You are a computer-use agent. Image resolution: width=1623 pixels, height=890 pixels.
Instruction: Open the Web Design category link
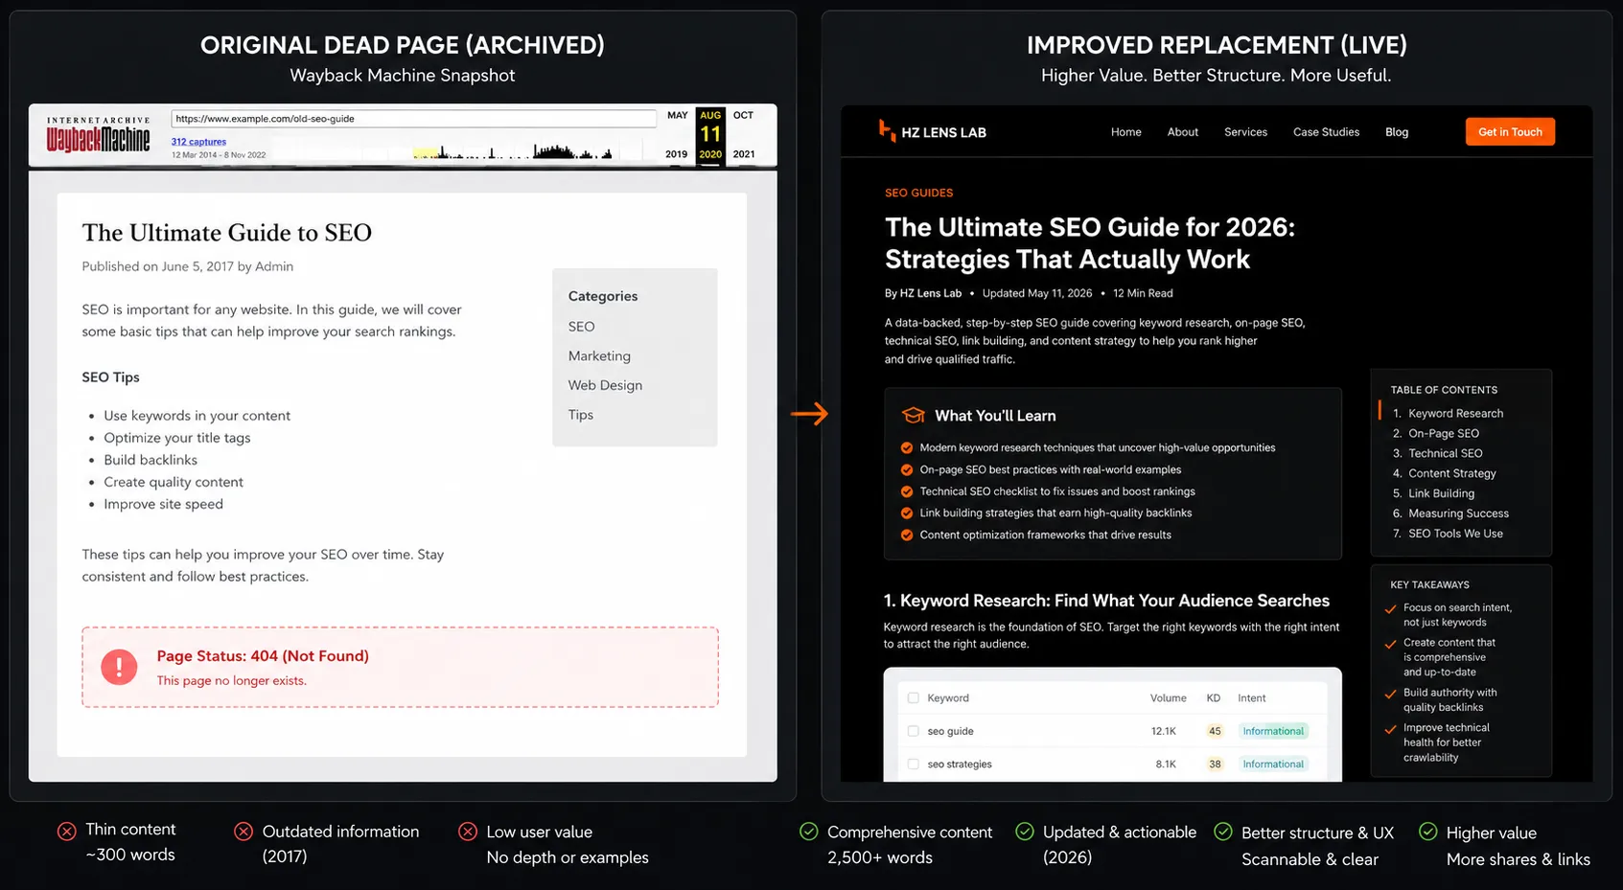[x=605, y=385]
